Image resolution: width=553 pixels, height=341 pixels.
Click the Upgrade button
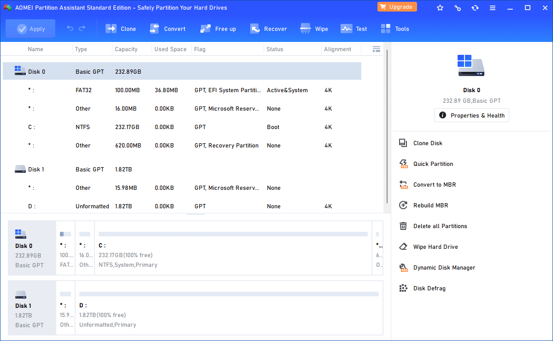397,6
